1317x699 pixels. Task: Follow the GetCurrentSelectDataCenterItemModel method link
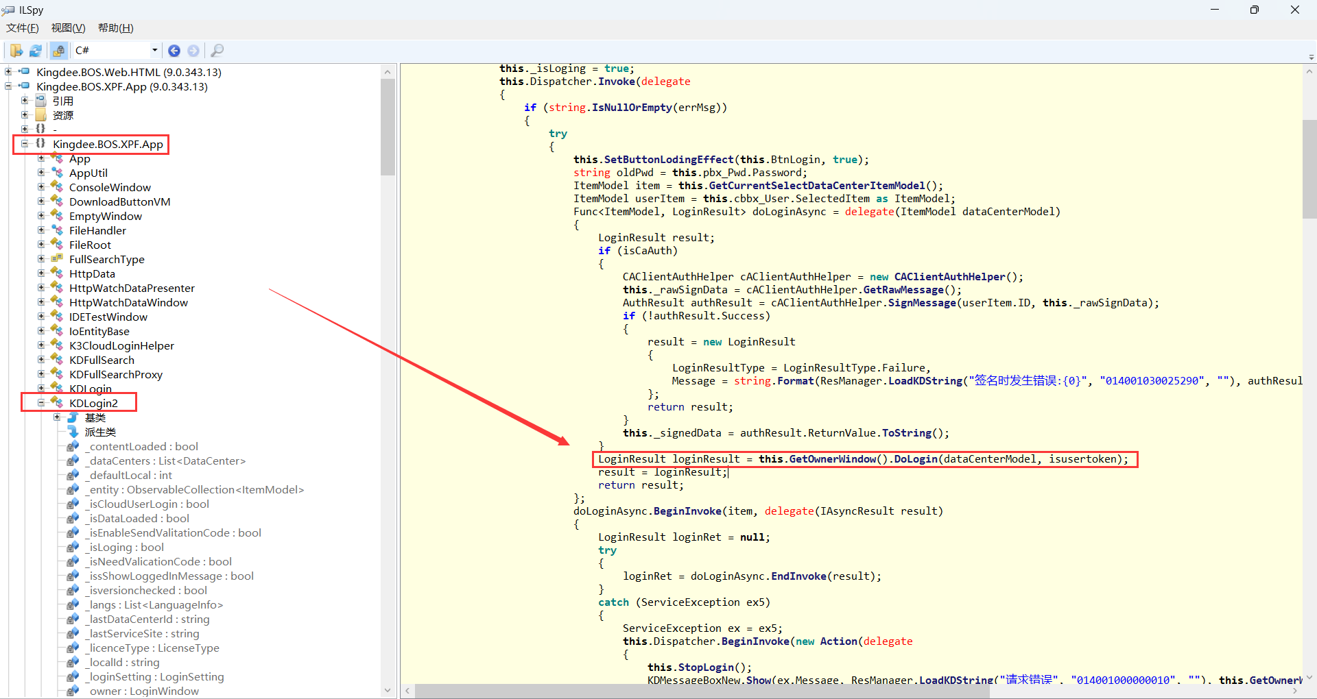(817, 186)
